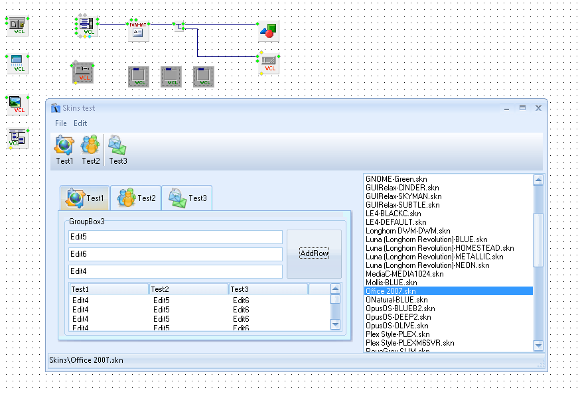Select the image VCL component icon
Screen dimensions: 578x394
(19, 104)
